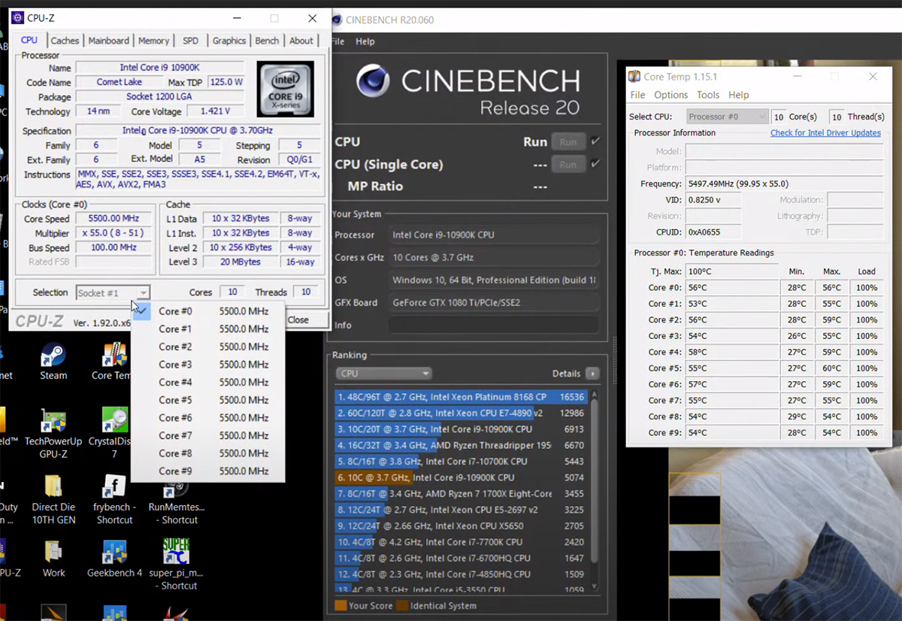
Task: Select the 10C/20T i9-10900K ranking row
Action: pos(461,429)
